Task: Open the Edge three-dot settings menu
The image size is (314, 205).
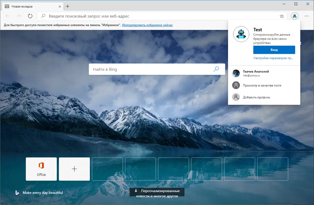Action: click(306, 16)
